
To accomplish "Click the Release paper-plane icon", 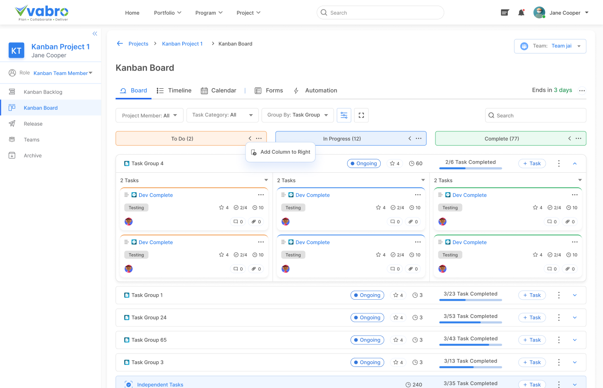I will (12, 124).
